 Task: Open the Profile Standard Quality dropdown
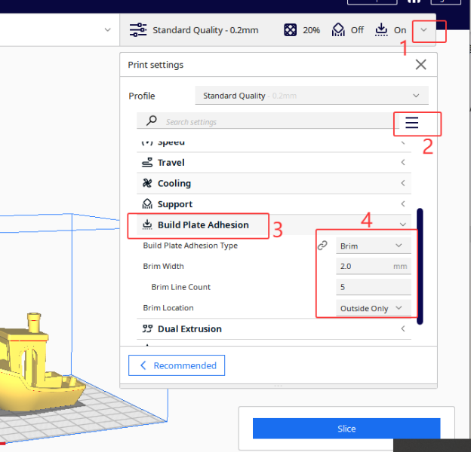[x=311, y=96]
